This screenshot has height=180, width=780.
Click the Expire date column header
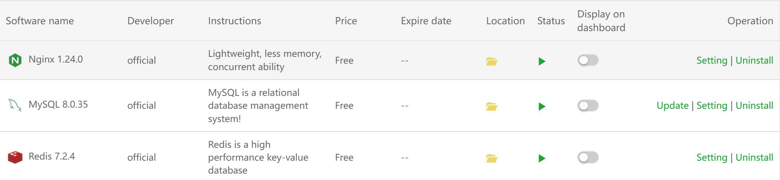[x=426, y=21]
